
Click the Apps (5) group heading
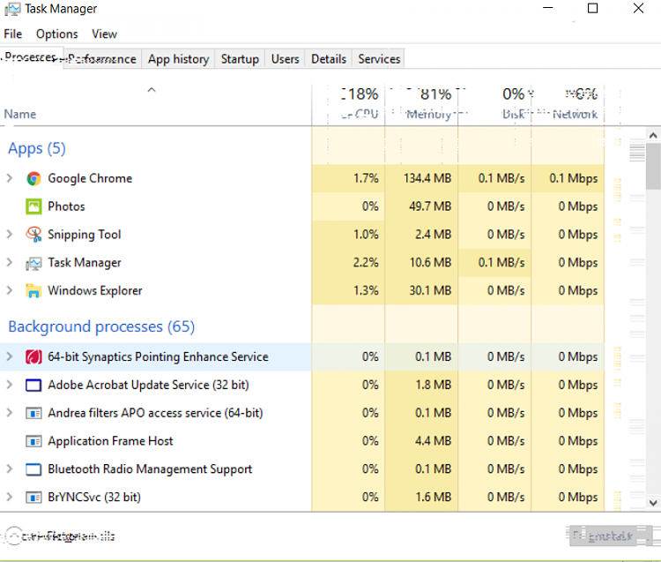point(37,148)
